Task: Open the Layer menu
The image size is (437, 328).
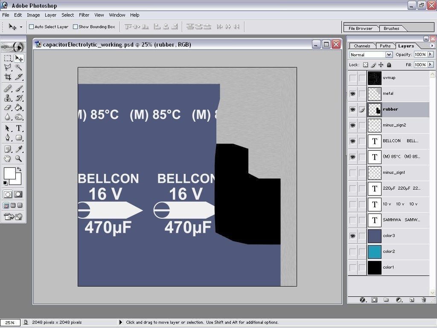Action: click(x=50, y=15)
